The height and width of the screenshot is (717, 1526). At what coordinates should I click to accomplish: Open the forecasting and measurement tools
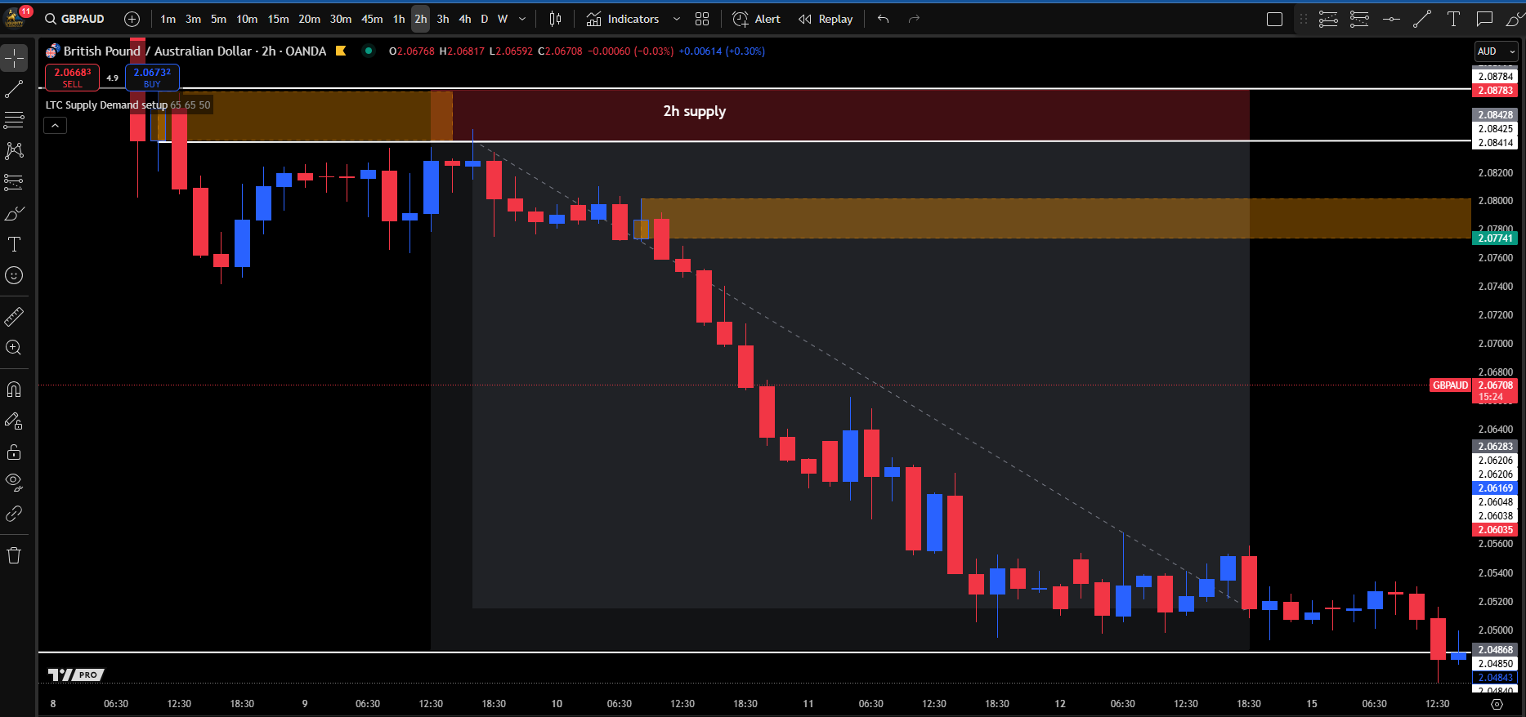coord(14,182)
